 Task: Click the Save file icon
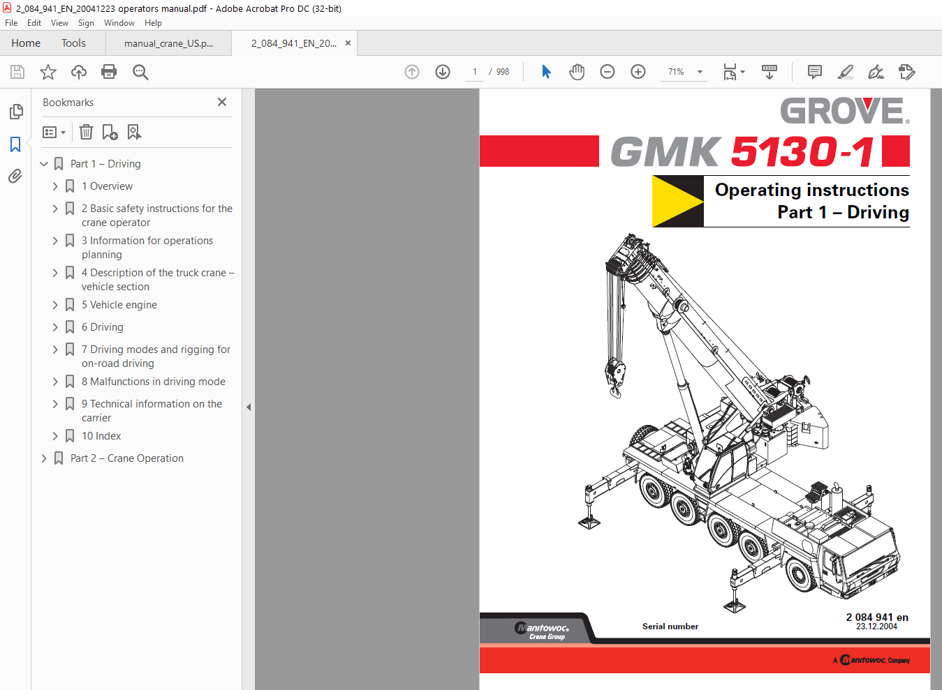coord(17,72)
